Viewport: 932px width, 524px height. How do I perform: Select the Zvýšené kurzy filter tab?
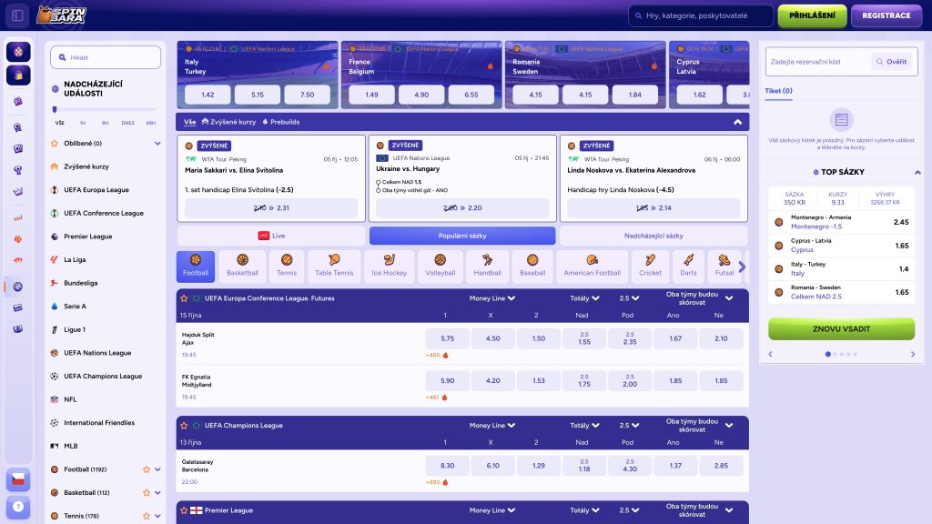click(228, 122)
